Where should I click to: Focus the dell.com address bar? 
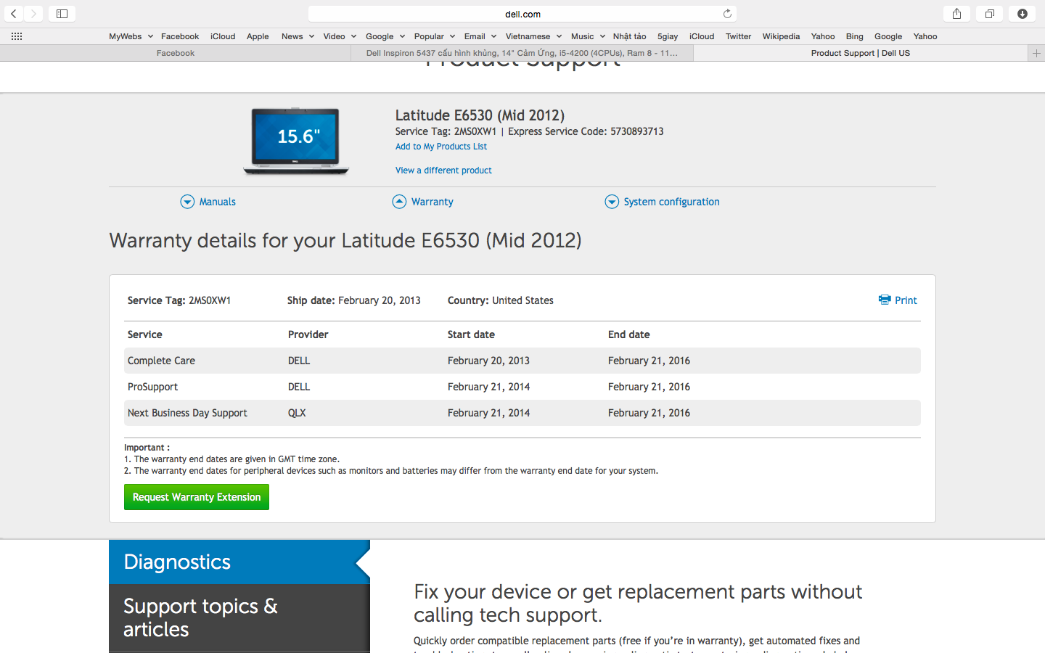522,14
